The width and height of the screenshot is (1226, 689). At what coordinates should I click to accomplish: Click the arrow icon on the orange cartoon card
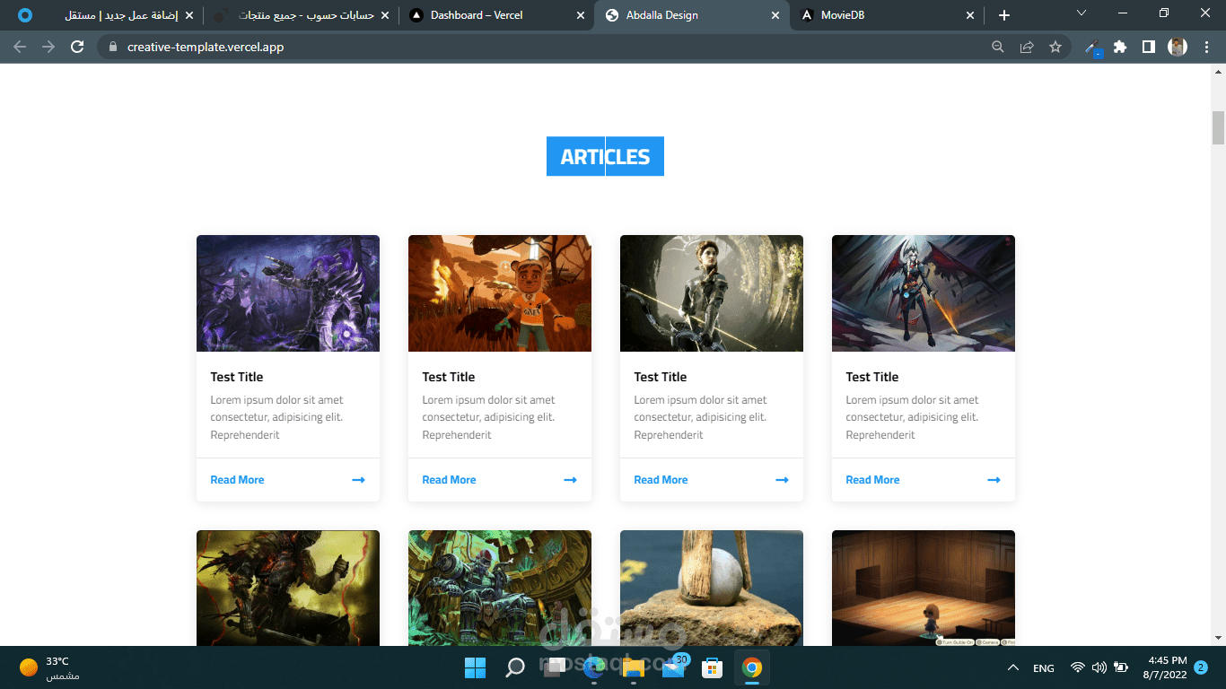570,480
